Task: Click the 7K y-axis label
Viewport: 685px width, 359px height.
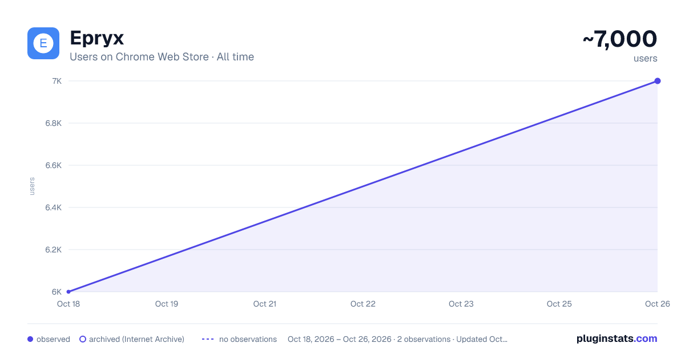Action: click(x=57, y=81)
